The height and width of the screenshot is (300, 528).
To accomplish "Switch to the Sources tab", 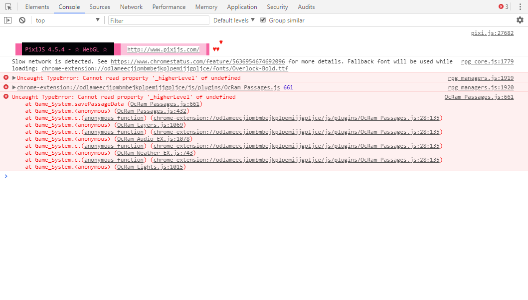I will pos(100,7).
